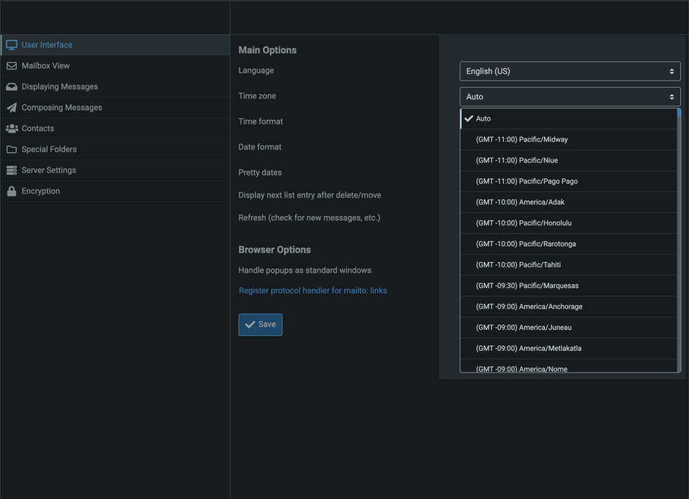
Task: Collapse the Time zone dropdown
Action: pos(569,97)
